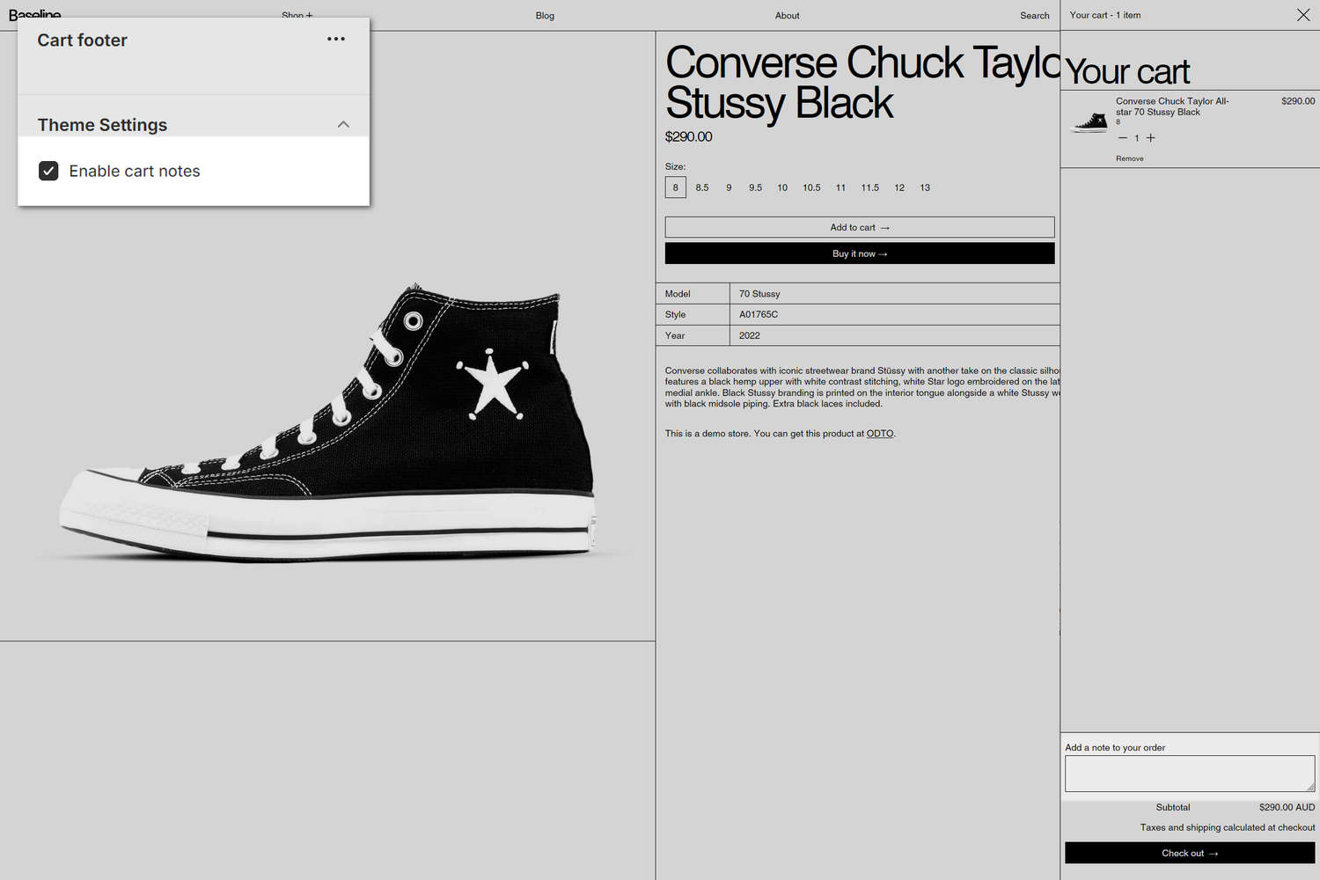Open the Blog menu item
The image size is (1320, 880).
click(x=545, y=16)
